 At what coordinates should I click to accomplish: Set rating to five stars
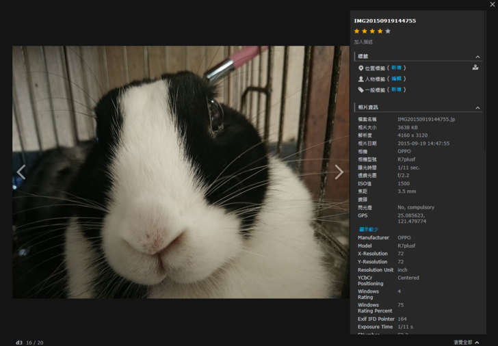click(388, 31)
